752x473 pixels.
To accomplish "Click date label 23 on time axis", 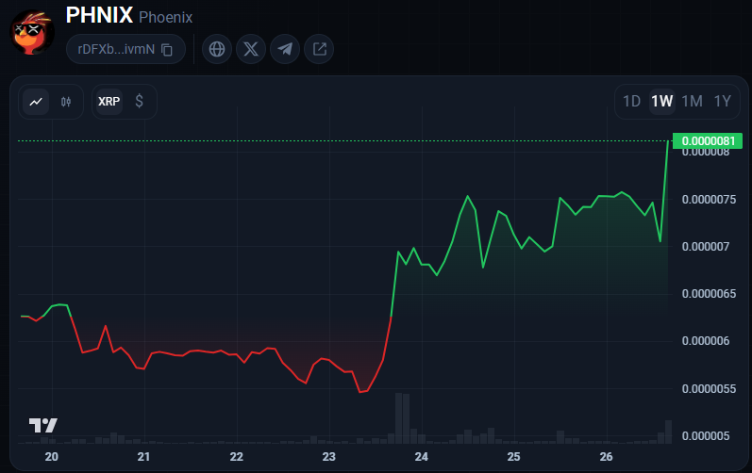I will (329, 457).
